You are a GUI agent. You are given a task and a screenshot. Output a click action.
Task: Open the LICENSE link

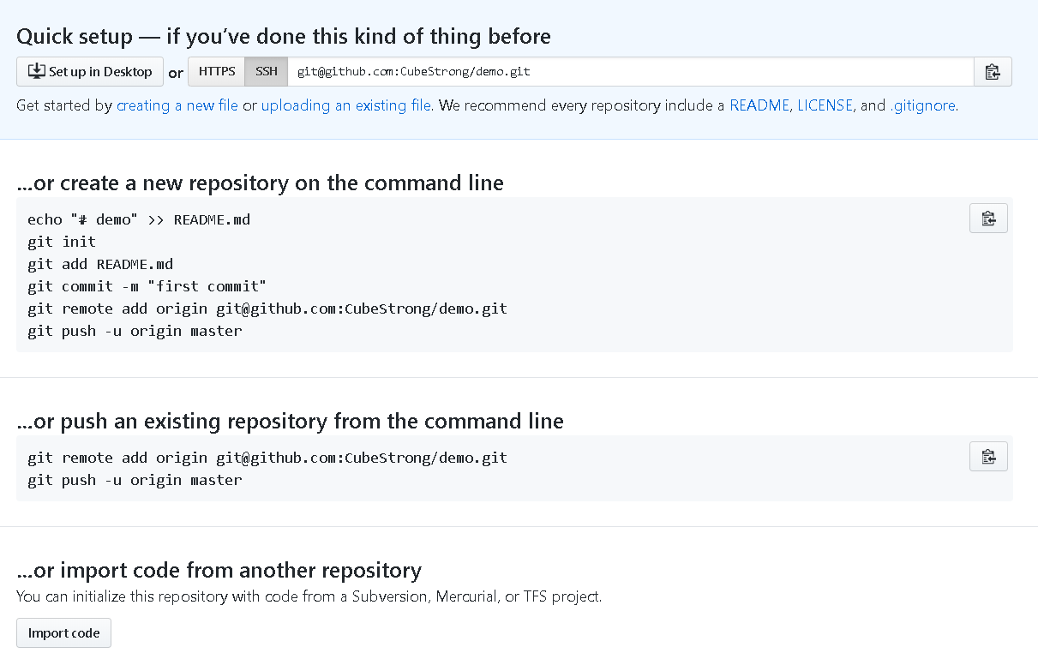pyautogui.click(x=825, y=106)
